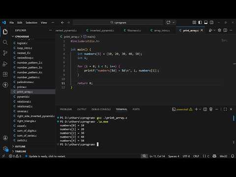
Task: Open palindrome.c in the explorer
Action: point(25,82)
